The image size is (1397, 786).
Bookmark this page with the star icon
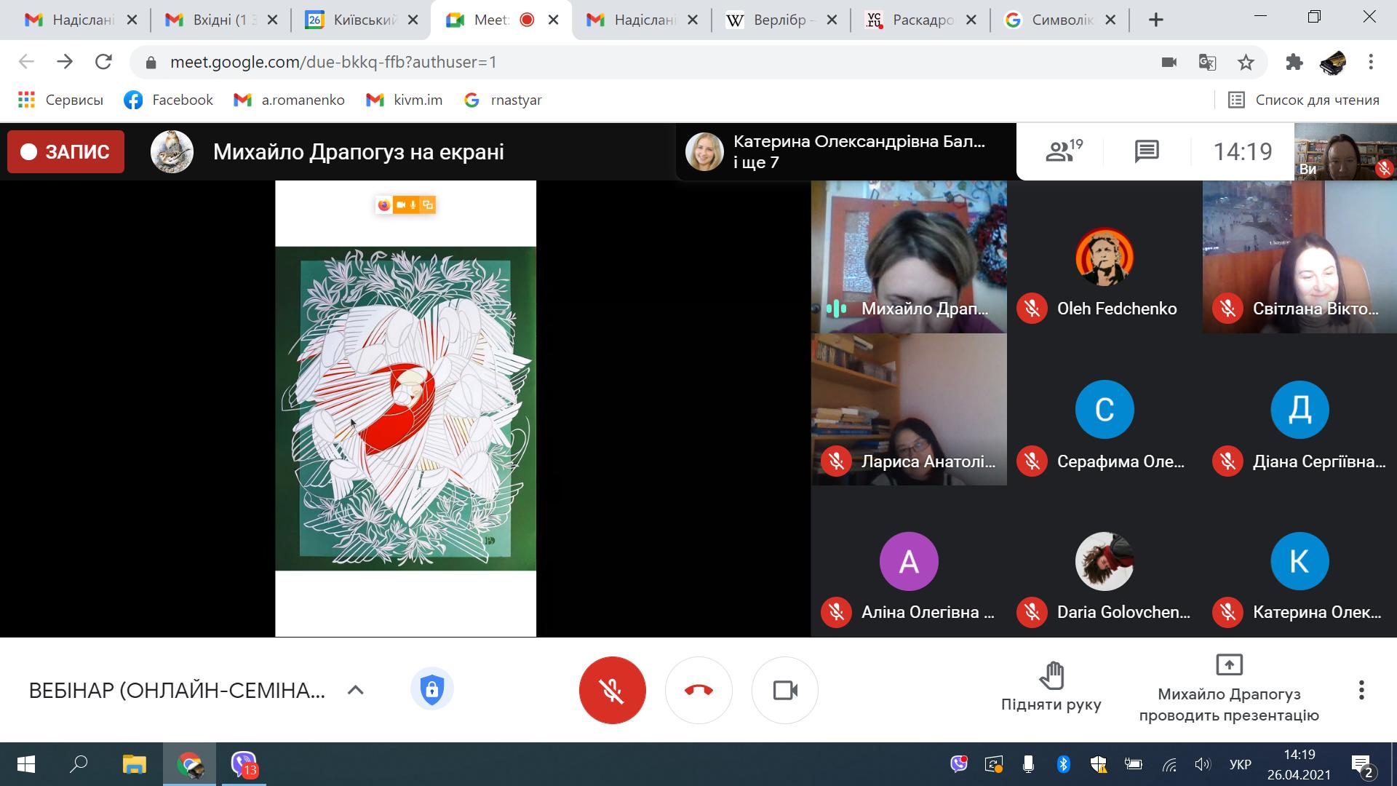(x=1246, y=63)
